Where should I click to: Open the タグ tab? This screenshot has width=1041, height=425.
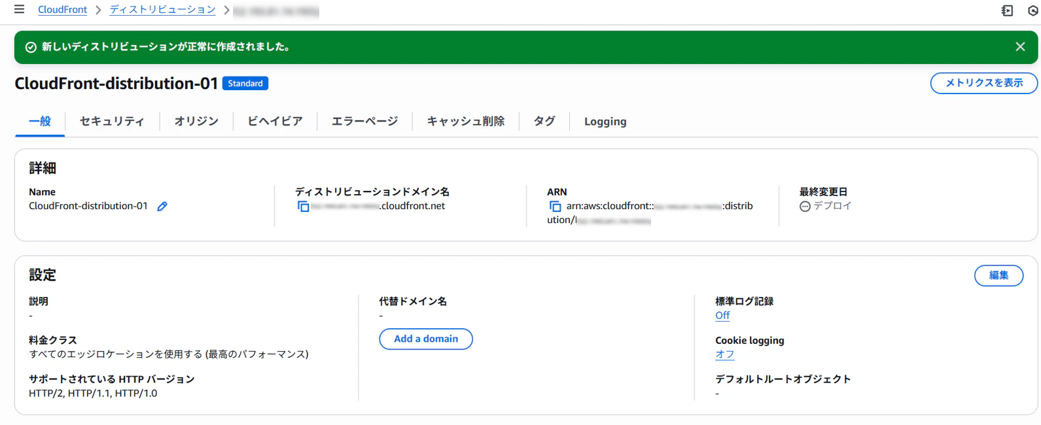point(544,121)
